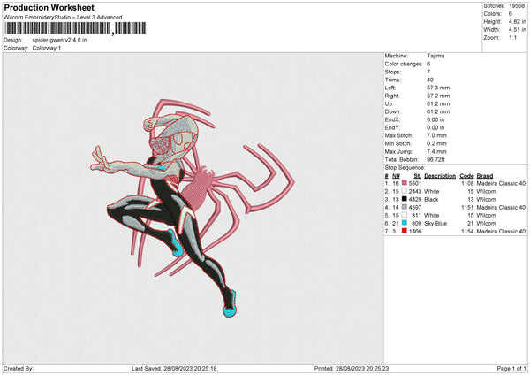Select the Right value 57.2 mm

click(438, 96)
